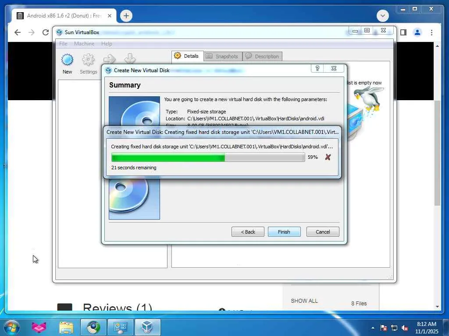Click the browser page vertical scrollbar

tap(437, 153)
